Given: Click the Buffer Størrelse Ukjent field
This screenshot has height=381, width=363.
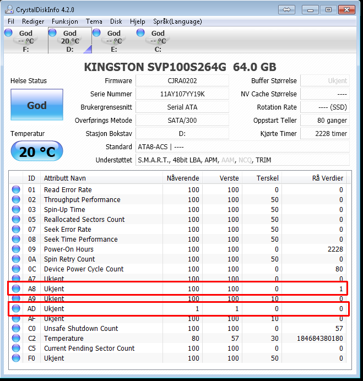Looking at the screenshot, I should 325,81.
